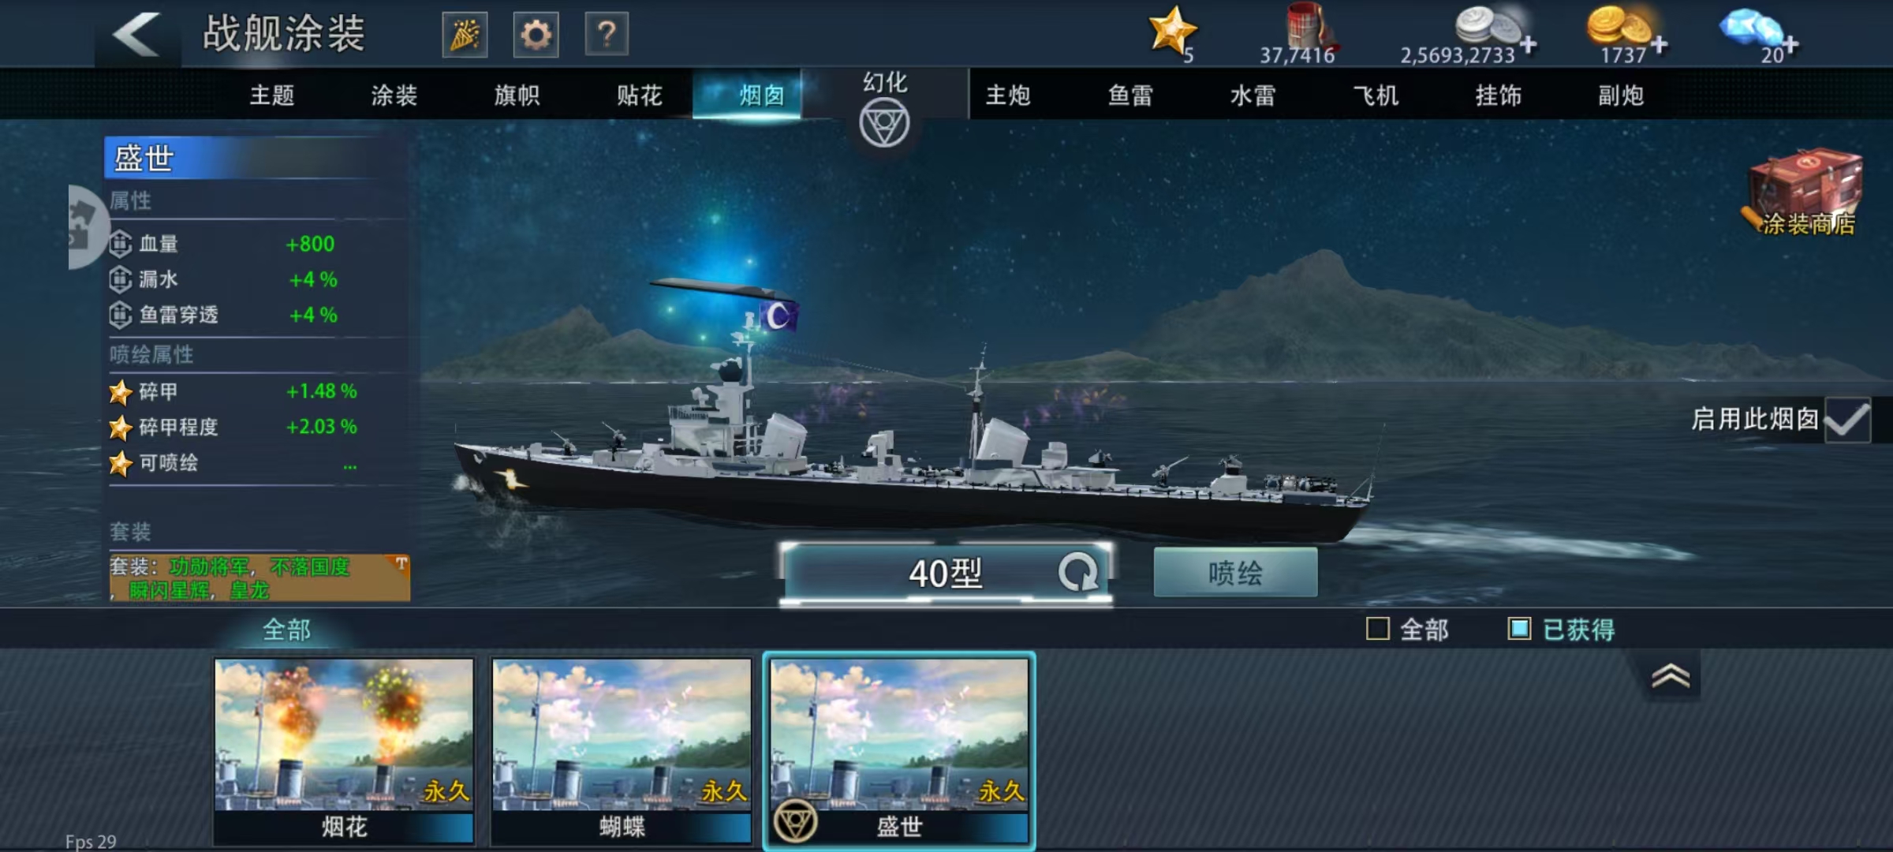The height and width of the screenshot is (852, 1893).
Task: Open the help question mark icon
Action: pyautogui.click(x=607, y=35)
